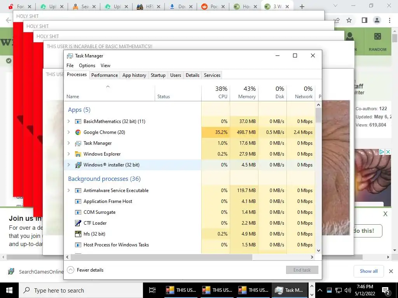The width and height of the screenshot is (398, 298).
Task: Open the notification center icon
Action: (386, 290)
